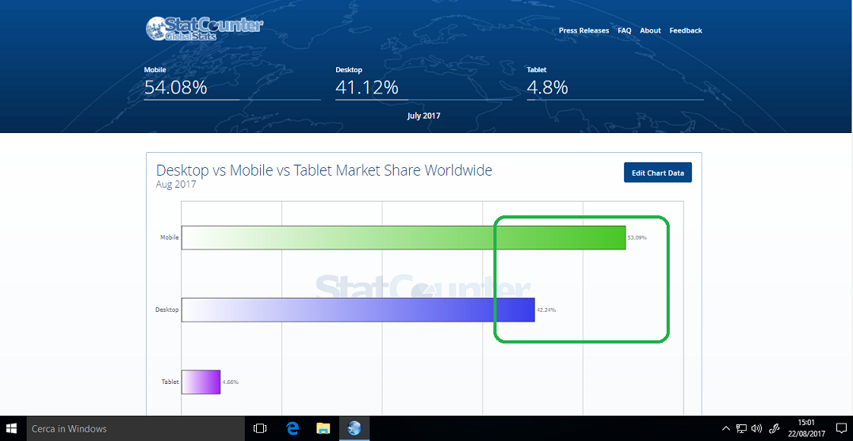Click the chart title Desktop vs Mobile vs Tablet
The width and height of the screenshot is (853, 441).
click(x=323, y=170)
